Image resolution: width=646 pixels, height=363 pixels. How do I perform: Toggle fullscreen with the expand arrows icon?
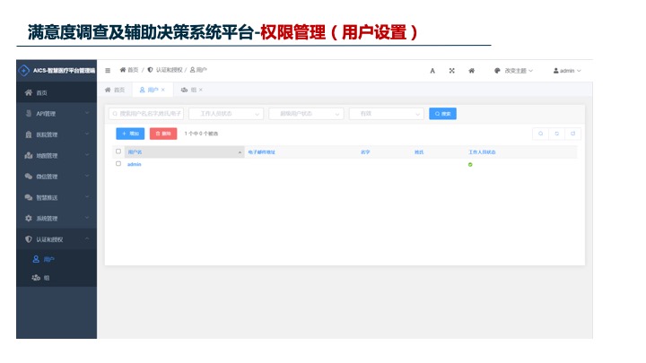(x=451, y=71)
